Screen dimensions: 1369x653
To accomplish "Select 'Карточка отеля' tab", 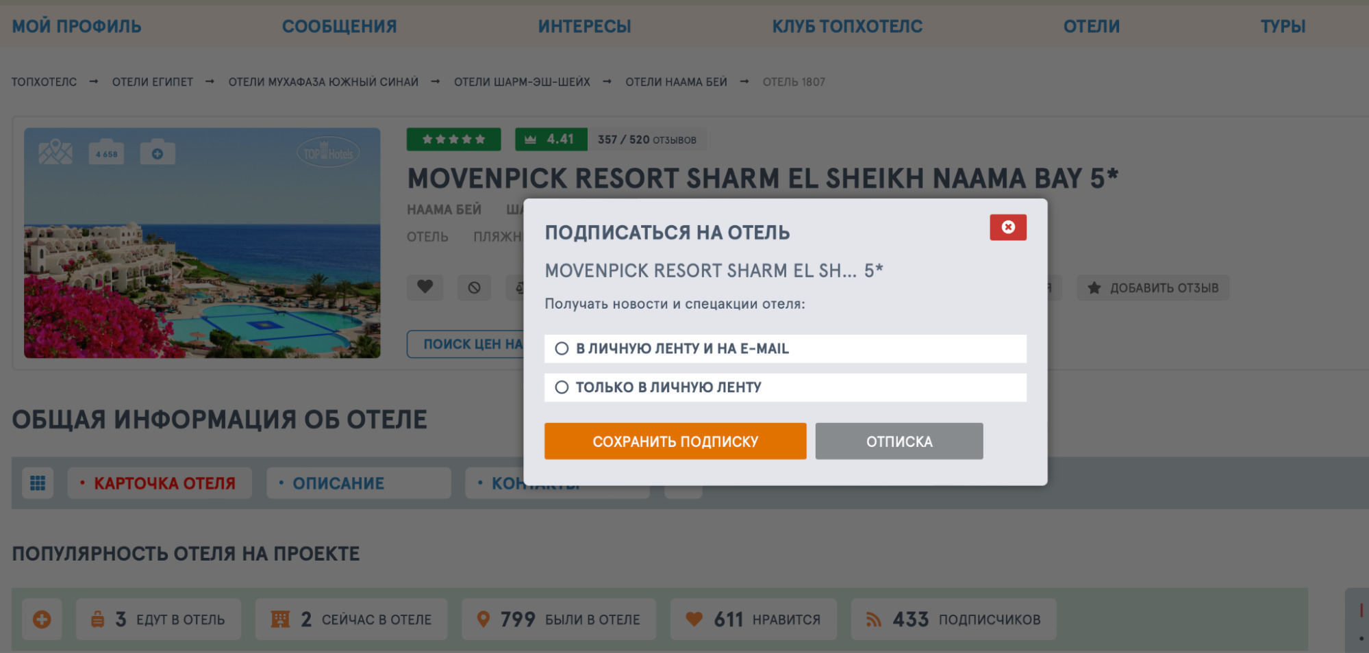I will [164, 483].
